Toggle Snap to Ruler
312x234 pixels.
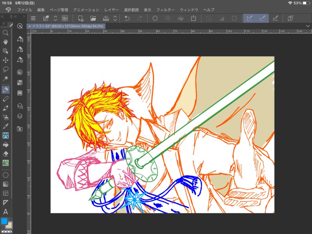249,18
